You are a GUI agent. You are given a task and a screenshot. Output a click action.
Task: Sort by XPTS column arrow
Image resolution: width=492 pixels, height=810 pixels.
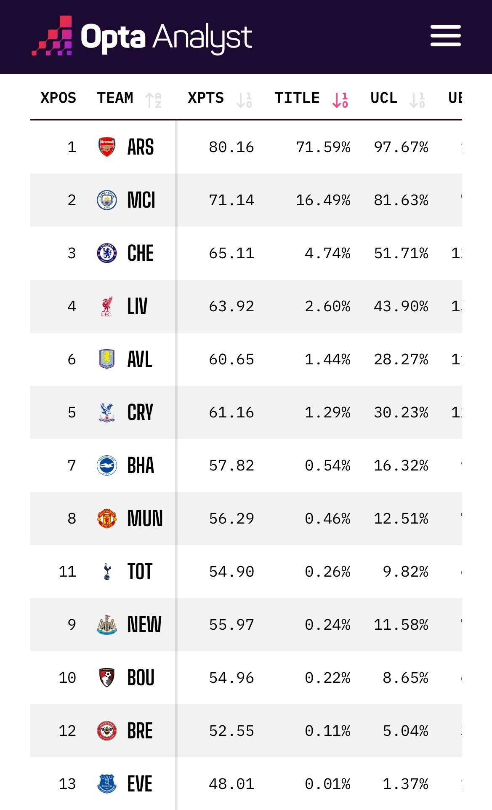tap(244, 100)
